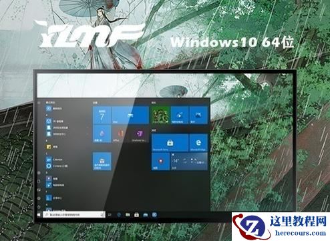Launch 3D Viewer from the app list
The height and width of the screenshot is (241, 330).
[55, 122]
